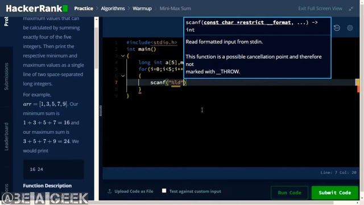The height and width of the screenshot is (205, 364).
Task: Select the Mini-Max Sum breadcrumb
Action: point(175,9)
